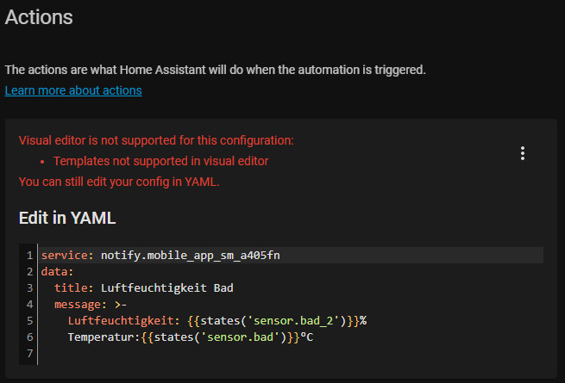Click the 'Edit in YAML' heading

[x=67, y=218]
